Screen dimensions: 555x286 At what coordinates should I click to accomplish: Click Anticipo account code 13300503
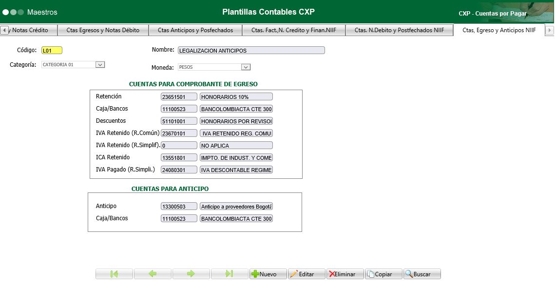179,207
